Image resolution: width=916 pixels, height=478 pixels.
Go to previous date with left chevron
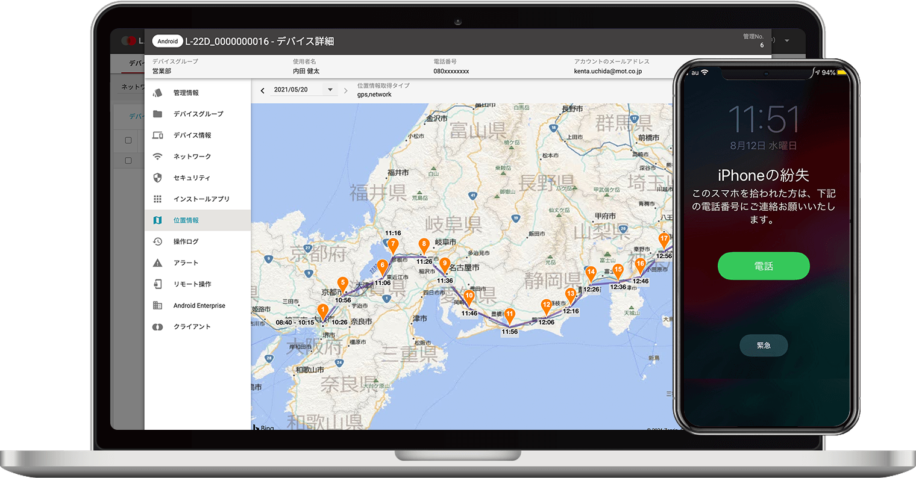(263, 90)
